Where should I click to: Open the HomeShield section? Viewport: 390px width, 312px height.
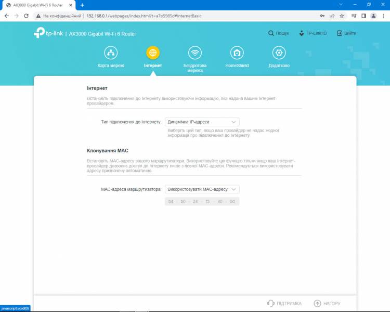click(x=237, y=53)
